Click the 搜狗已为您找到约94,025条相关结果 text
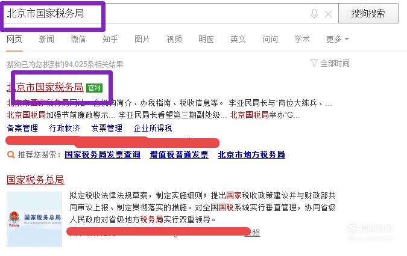Screen dimensions: 407x256 [x=65, y=64]
